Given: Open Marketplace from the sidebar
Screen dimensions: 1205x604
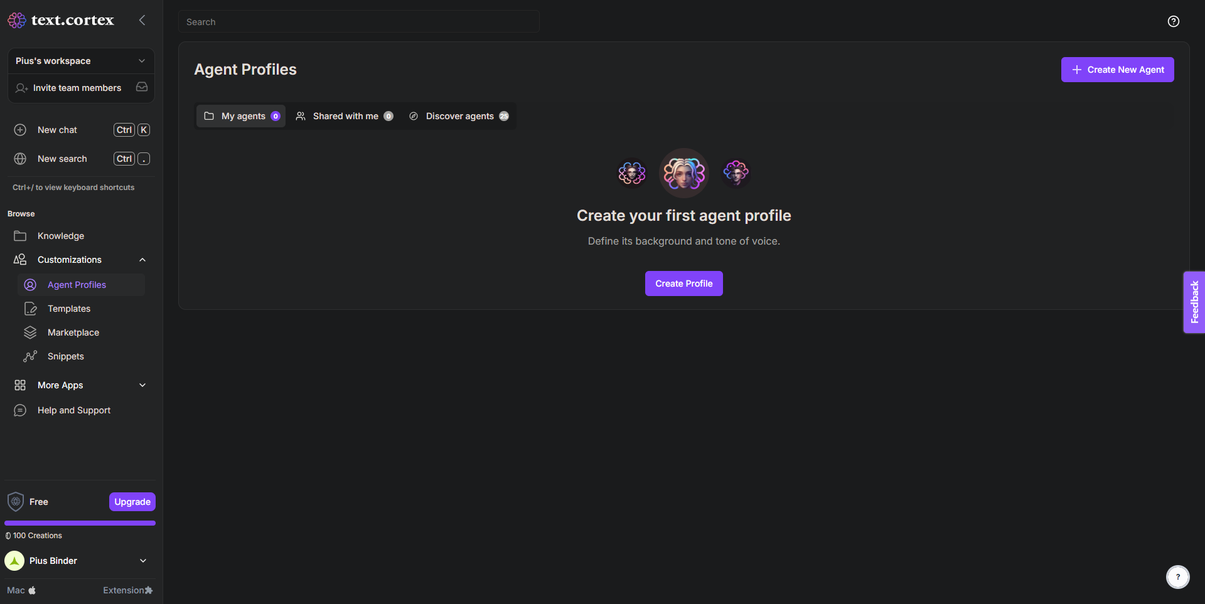Looking at the screenshot, I should coord(73,332).
